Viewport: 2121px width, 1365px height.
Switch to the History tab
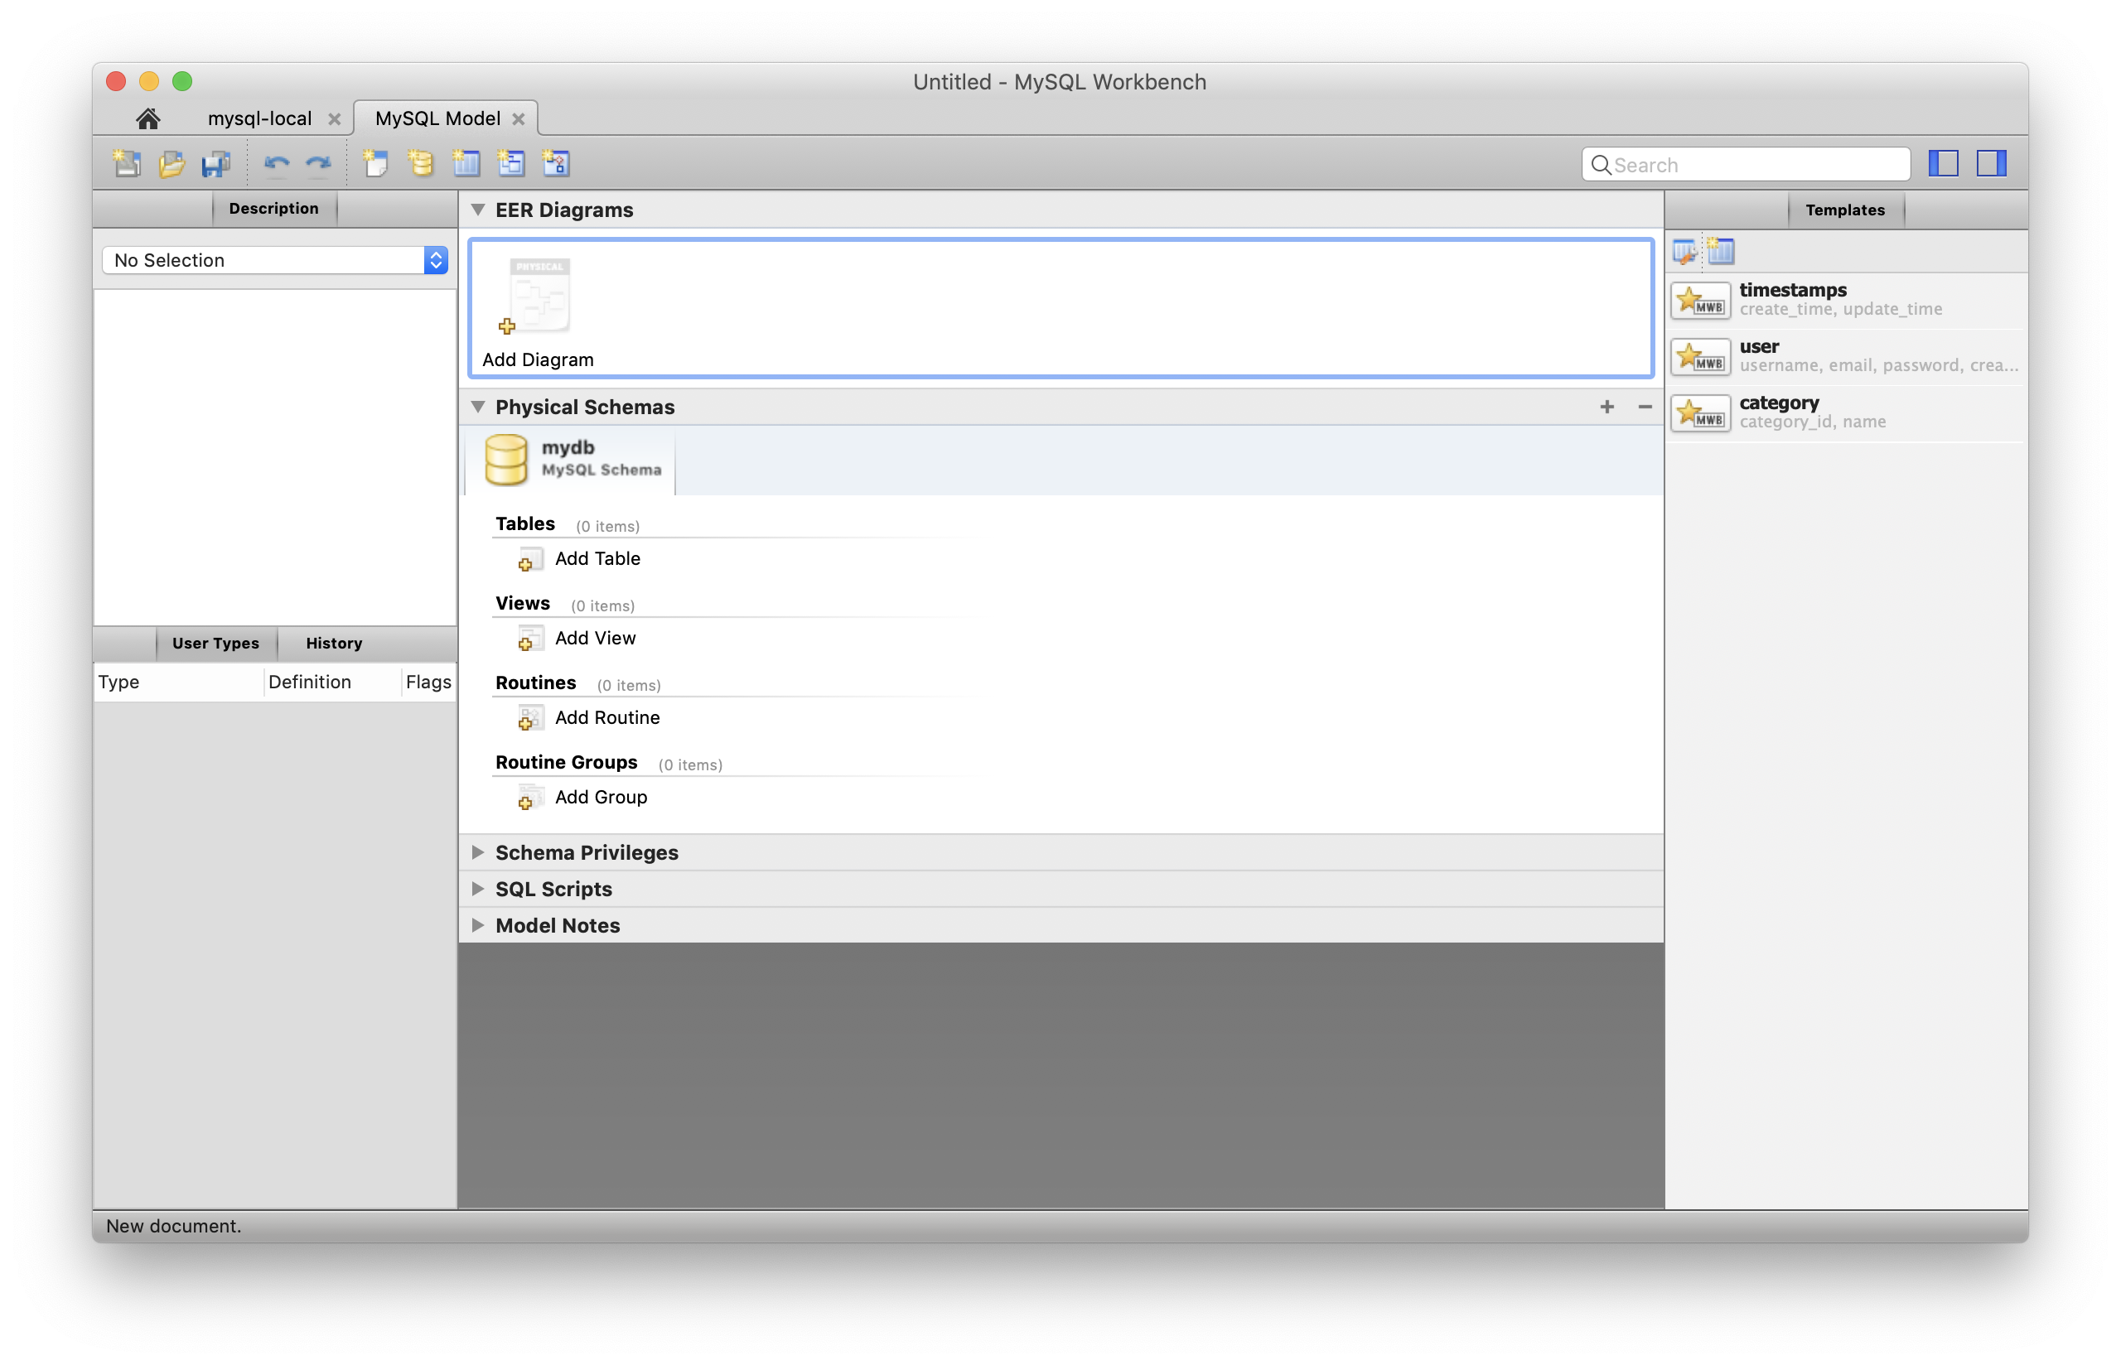coord(334,644)
